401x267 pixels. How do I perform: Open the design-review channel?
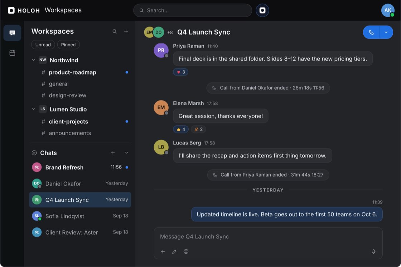coord(80,95)
